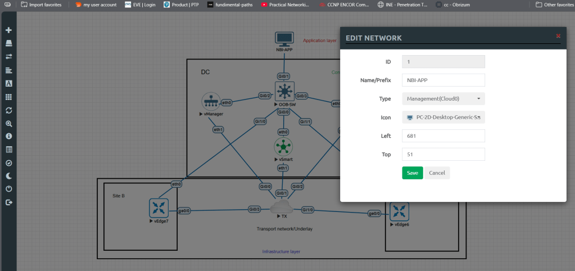This screenshot has width=575, height=271.
Task: Click the Add an object plus icon
Action: point(8,30)
